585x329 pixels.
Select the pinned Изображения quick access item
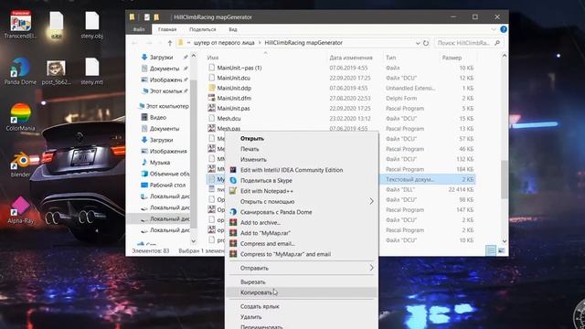tap(161, 80)
